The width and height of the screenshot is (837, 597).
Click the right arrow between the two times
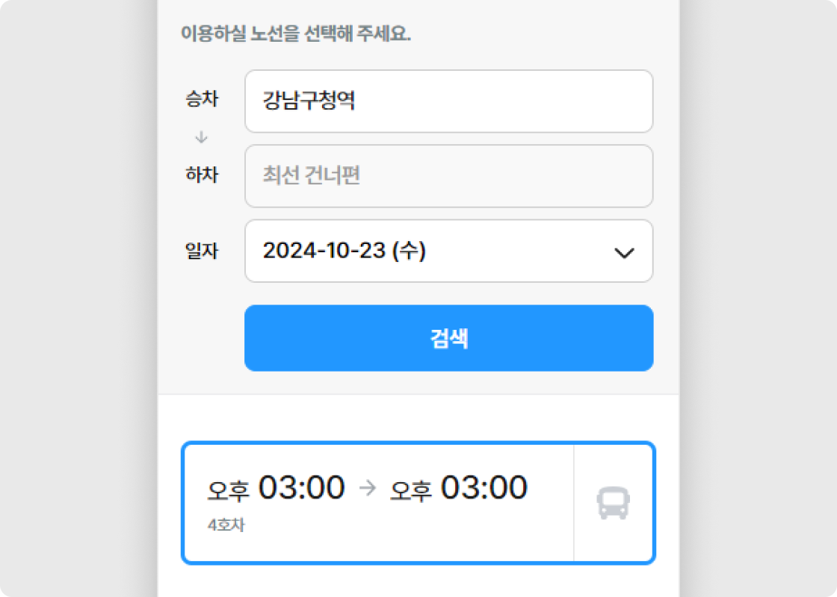(x=368, y=487)
